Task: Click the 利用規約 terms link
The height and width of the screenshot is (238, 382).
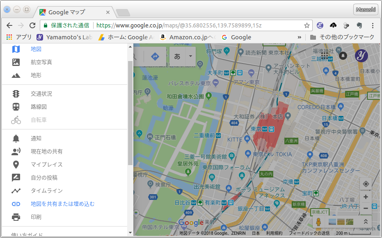Action: pyautogui.click(x=274, y=233)
